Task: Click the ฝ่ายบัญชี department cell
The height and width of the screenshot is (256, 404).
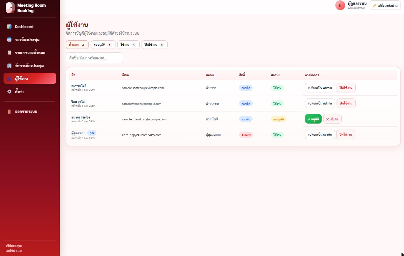Action: tap(212, 119)
